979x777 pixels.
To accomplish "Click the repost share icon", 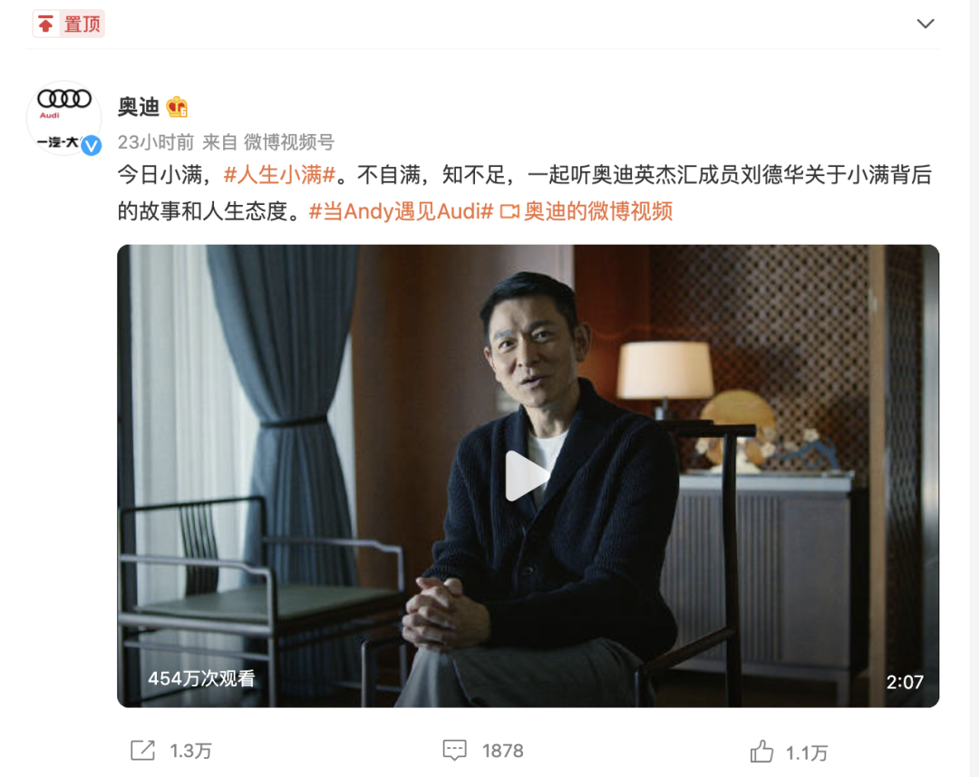I will pos(142,750).
